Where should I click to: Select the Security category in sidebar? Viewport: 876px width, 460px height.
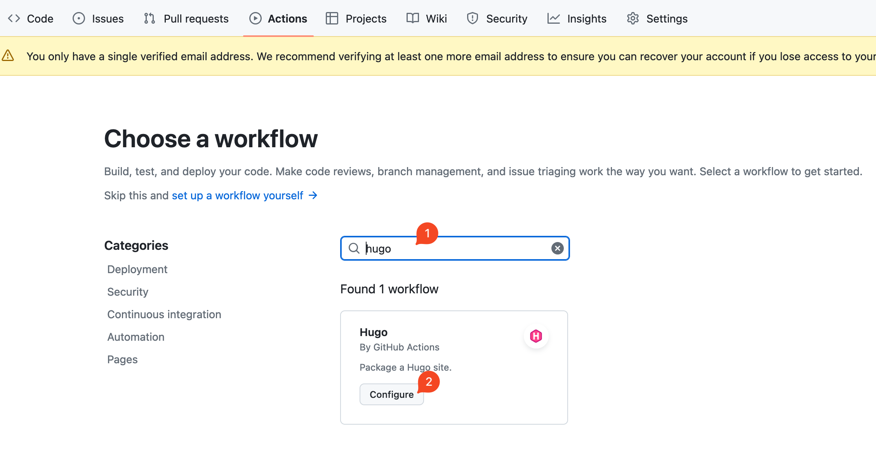(128, 292)
